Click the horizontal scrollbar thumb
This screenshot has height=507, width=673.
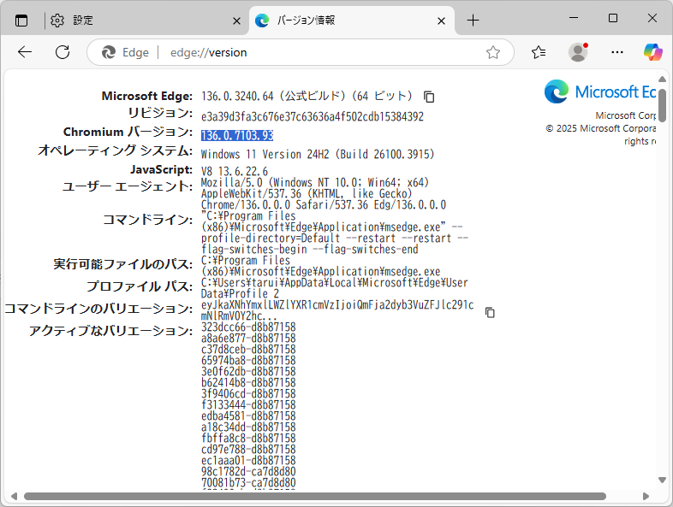point(315,496)
